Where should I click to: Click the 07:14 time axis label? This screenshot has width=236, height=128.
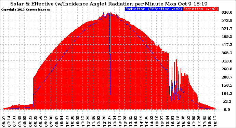[9, 121]
